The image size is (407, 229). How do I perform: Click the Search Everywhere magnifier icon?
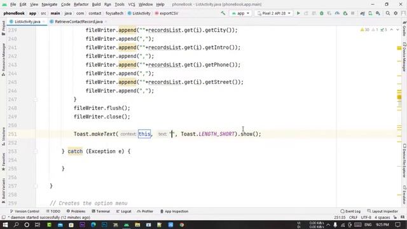(388, 13)
